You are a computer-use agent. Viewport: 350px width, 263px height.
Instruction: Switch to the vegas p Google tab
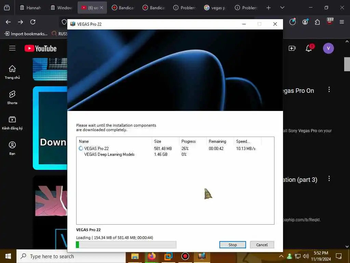click(x=215, y=8)
